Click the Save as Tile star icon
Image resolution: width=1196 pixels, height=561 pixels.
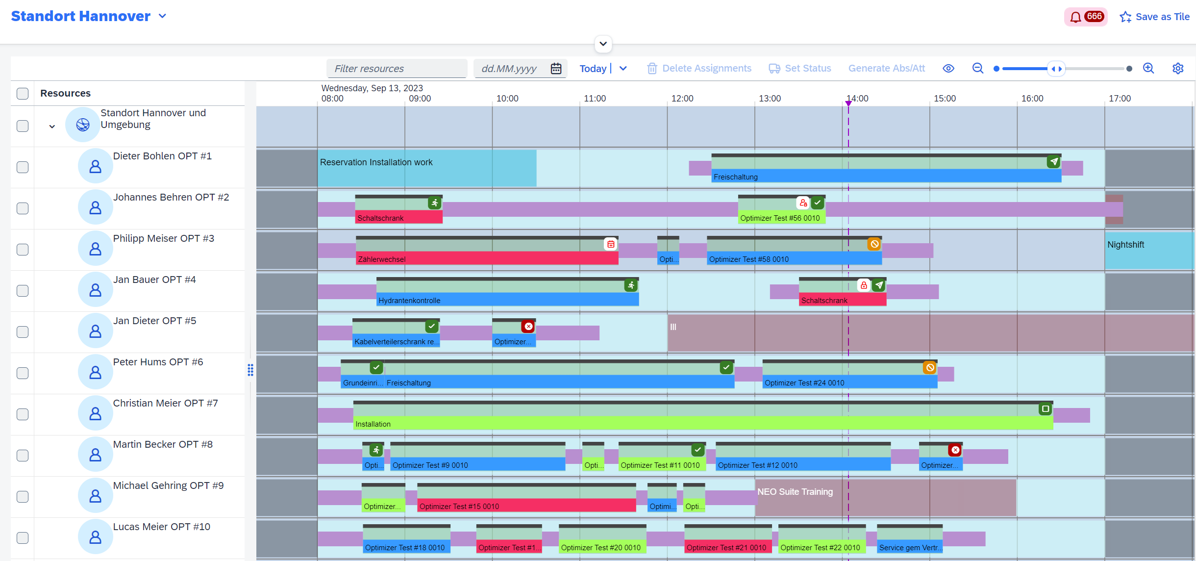pyautogui.click(x=1125, y=17)
